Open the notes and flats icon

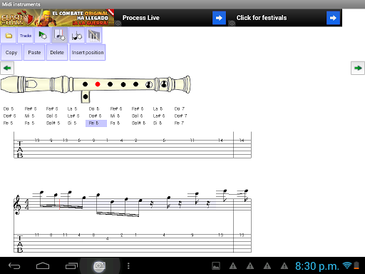(x=77, y=36)
